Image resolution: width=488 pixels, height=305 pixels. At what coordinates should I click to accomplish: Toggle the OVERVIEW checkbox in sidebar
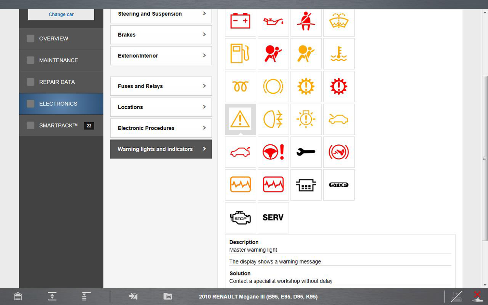click(31, 38)
